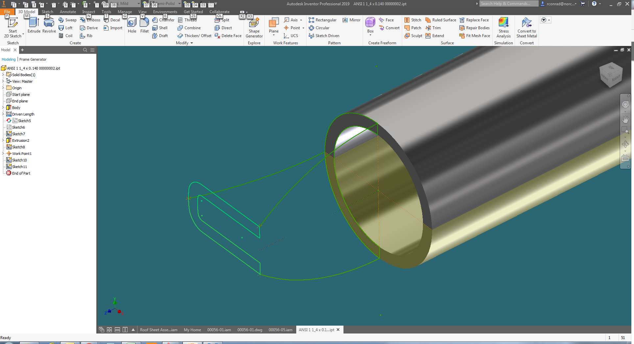Open the Mild material dropdown
The height and width of the screenshot is (344, 634).
pos(138,4)
